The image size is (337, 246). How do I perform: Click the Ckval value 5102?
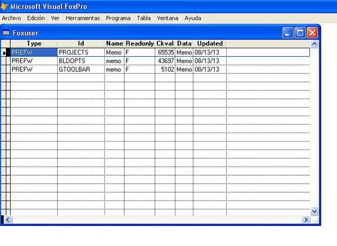[x=165, y=70]
